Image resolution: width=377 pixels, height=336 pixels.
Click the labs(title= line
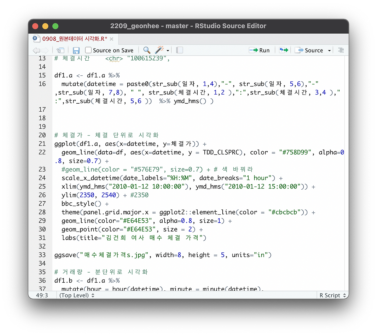(134, 238)
